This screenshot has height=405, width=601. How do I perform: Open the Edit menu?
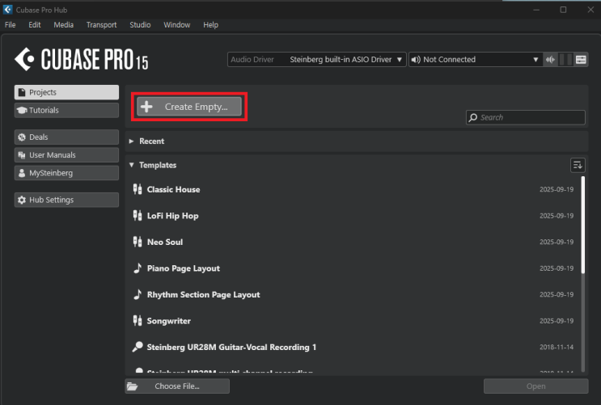[x=35, y=24]
